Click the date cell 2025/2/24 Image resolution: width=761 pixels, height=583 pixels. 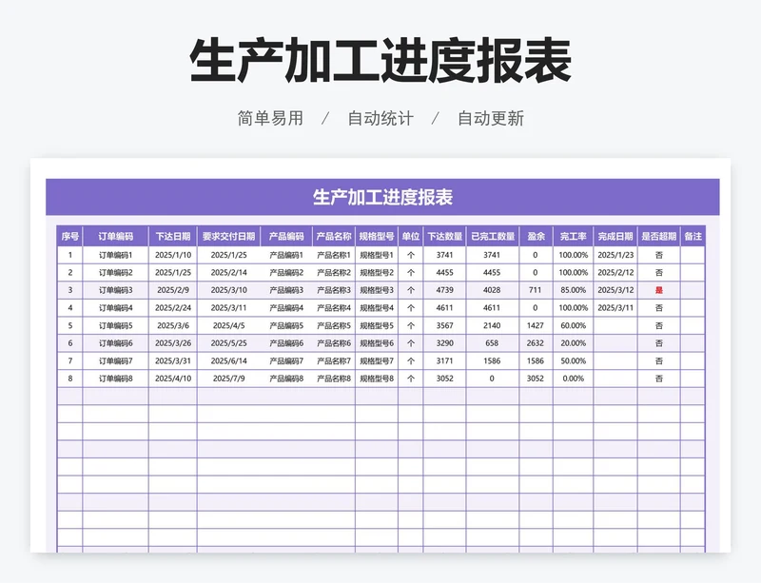pos(173,308)
